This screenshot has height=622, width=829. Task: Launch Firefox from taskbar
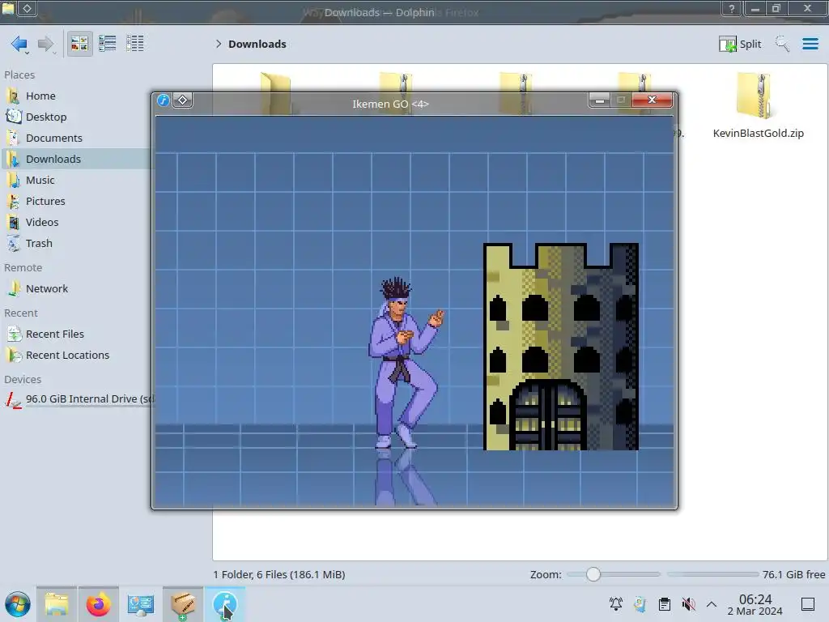[x=98, y=604]
